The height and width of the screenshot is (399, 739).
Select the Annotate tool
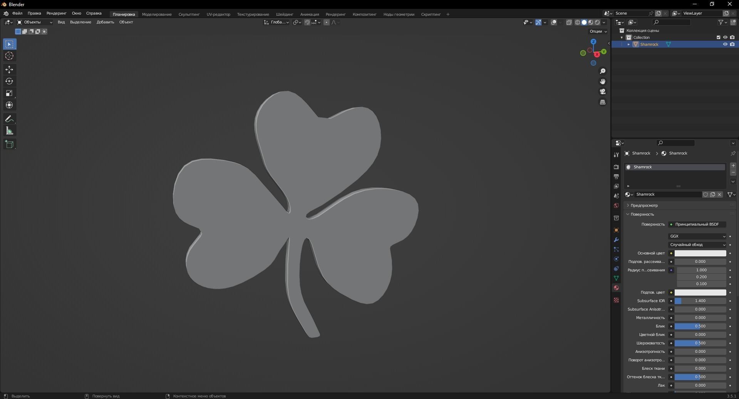click(10, 119)
